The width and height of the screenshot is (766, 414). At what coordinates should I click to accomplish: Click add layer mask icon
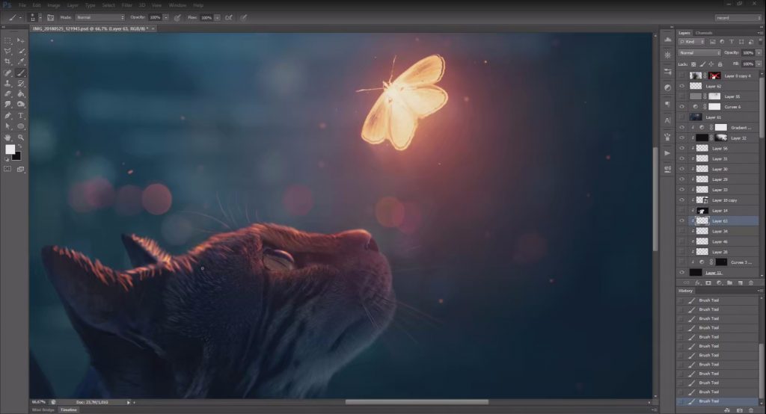(x=708, y=282)
